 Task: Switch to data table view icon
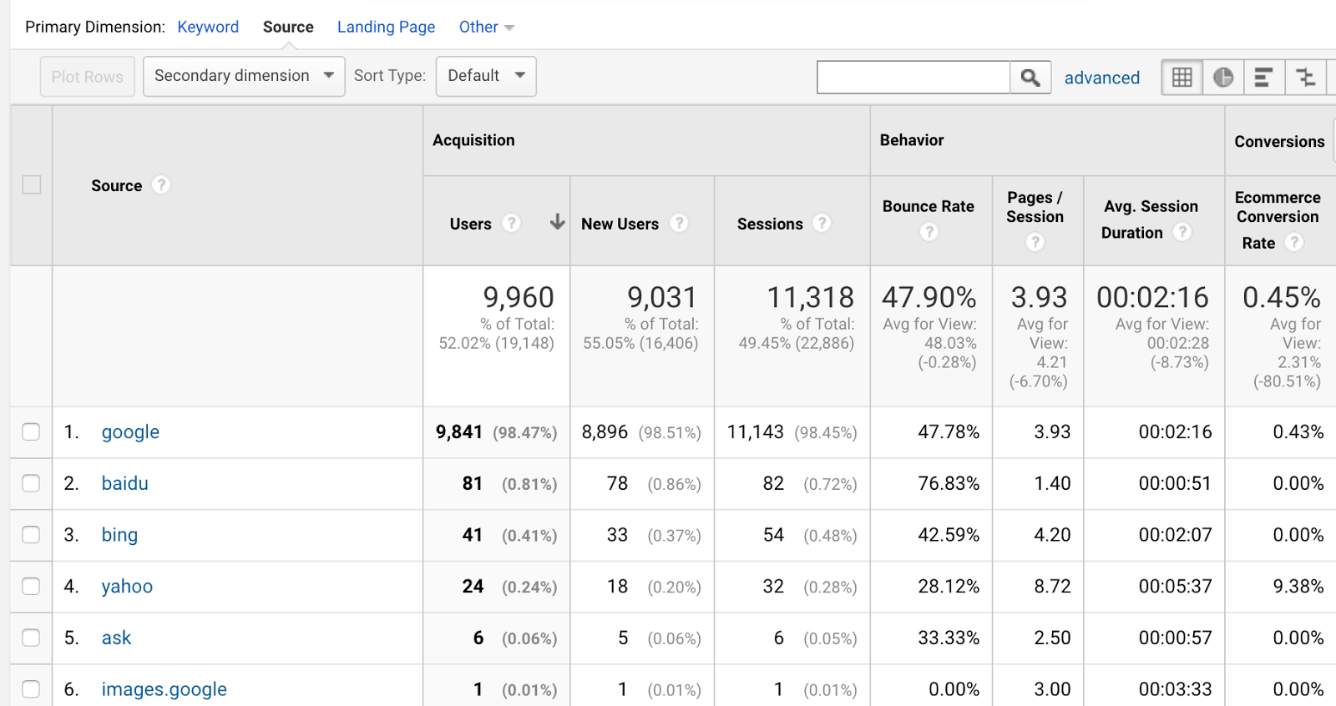(x=1182, y=78)
